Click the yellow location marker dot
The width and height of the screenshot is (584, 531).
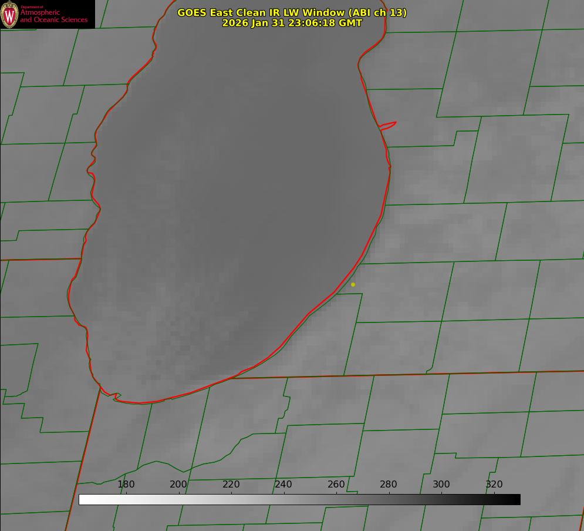tap(353, 284)
